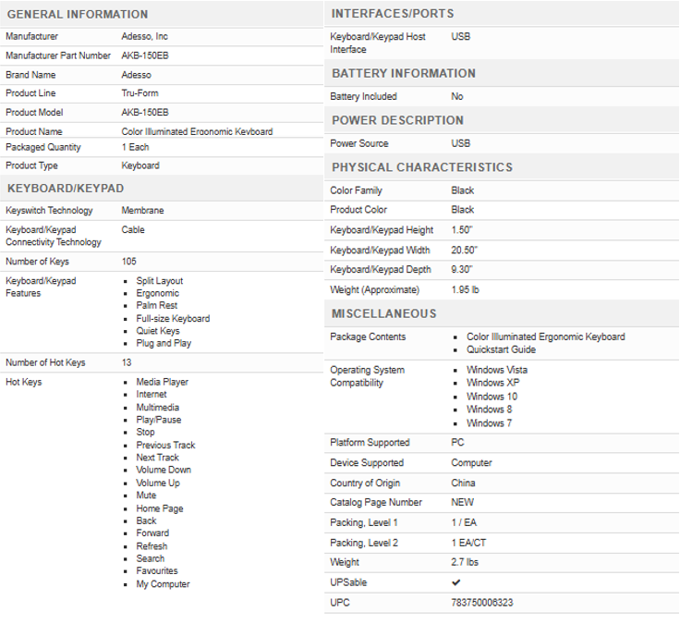Screen dimensions: 680x624
Task: Select the 'MISCELLANEOUS' section heading
Action: coord(383,313)
